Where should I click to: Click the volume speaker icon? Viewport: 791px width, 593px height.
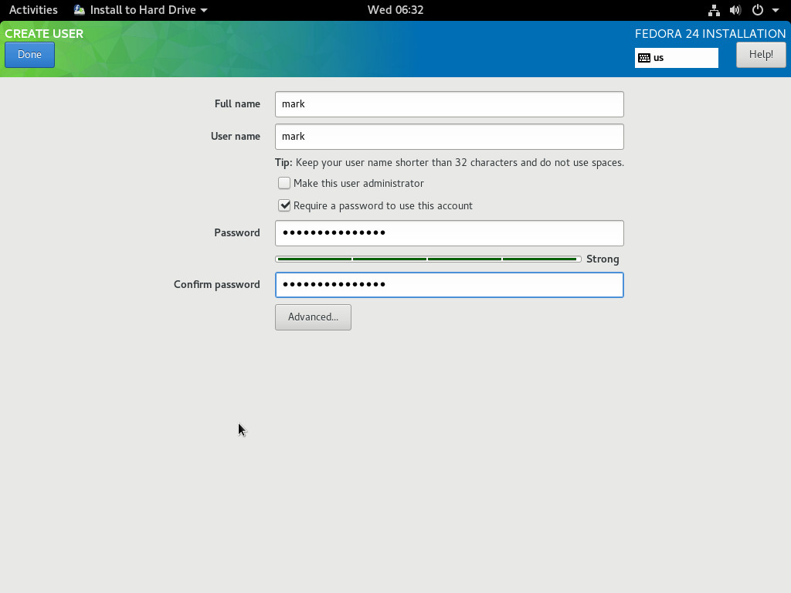tap(735, 11)
